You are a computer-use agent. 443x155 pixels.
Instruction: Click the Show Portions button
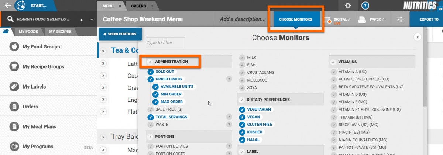tap(120, 34)
